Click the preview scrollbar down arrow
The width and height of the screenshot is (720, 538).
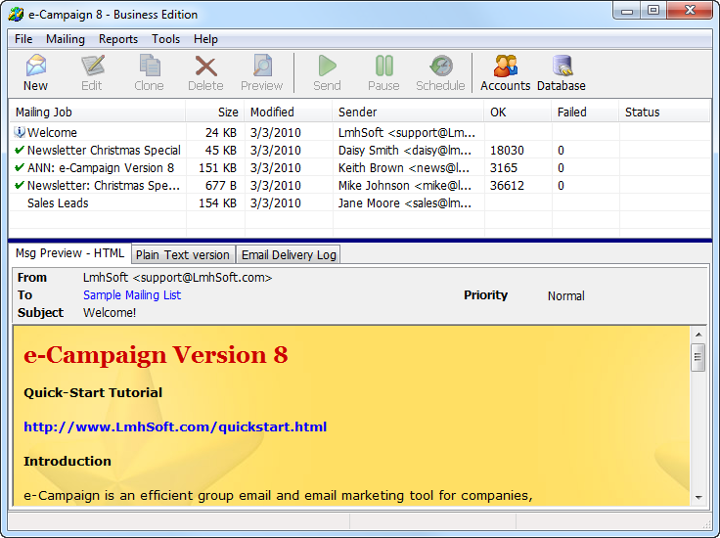(698, 497)
